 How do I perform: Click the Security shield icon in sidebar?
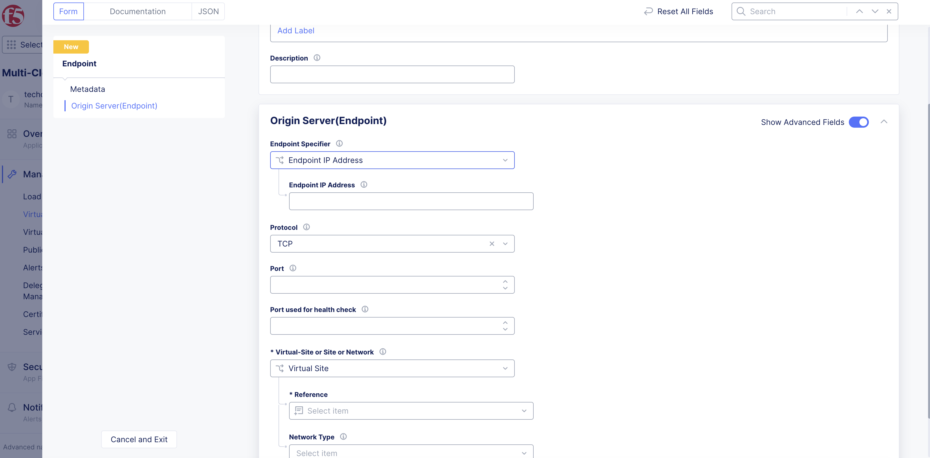tap(12, 367)
